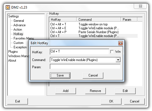Cancel the Edit HotKey dialog
This screenshot has width=152, height=111.
coord(93,75)
